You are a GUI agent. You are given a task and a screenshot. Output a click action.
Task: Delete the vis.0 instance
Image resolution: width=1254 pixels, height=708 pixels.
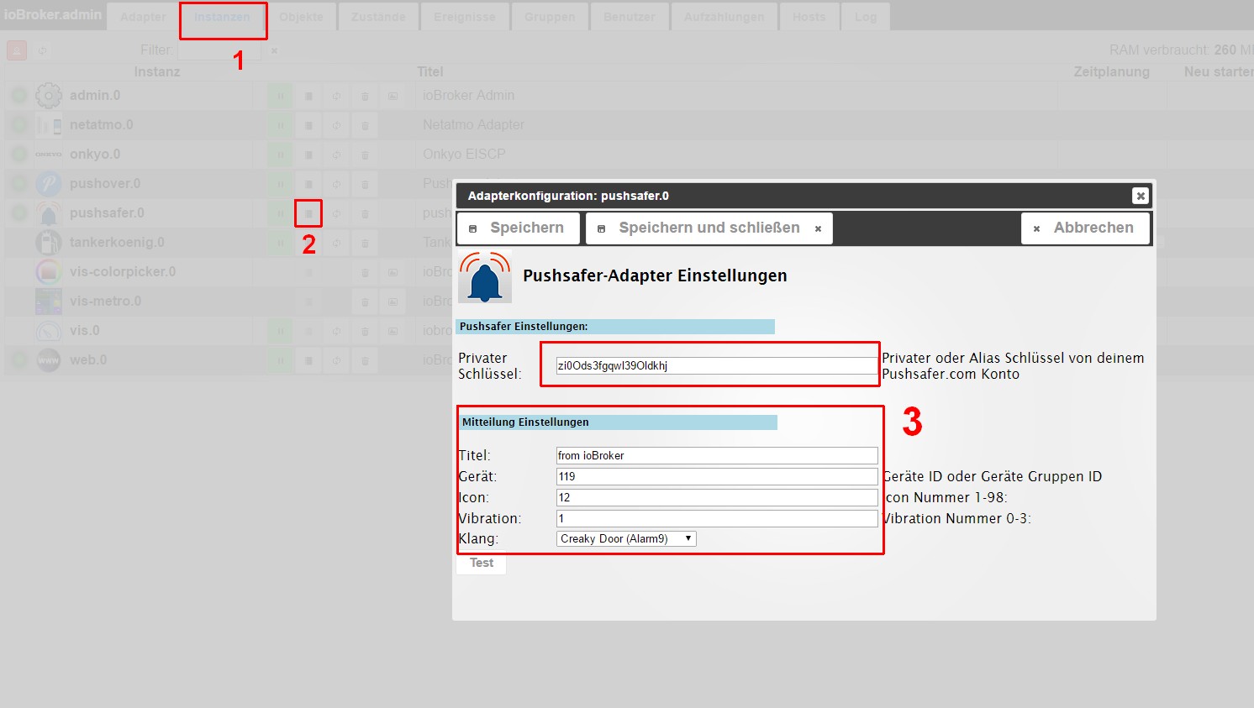click(365, 331)
